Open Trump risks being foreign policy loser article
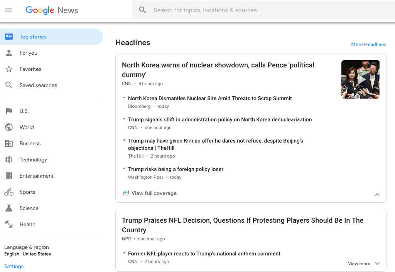The width and height of the screenshot is (395, 272). (176, 169)
